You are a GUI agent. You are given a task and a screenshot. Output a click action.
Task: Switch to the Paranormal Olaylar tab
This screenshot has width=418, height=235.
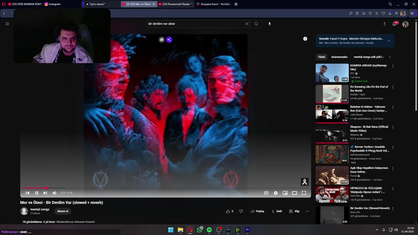(x=176, y=4)
